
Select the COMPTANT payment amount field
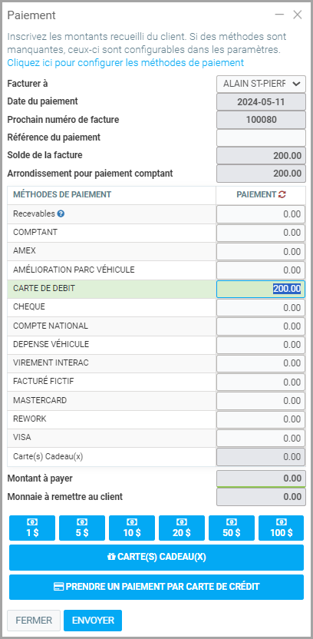coord(261,233)
